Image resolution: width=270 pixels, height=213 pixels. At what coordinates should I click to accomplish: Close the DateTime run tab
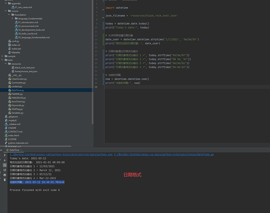point(21,150)
